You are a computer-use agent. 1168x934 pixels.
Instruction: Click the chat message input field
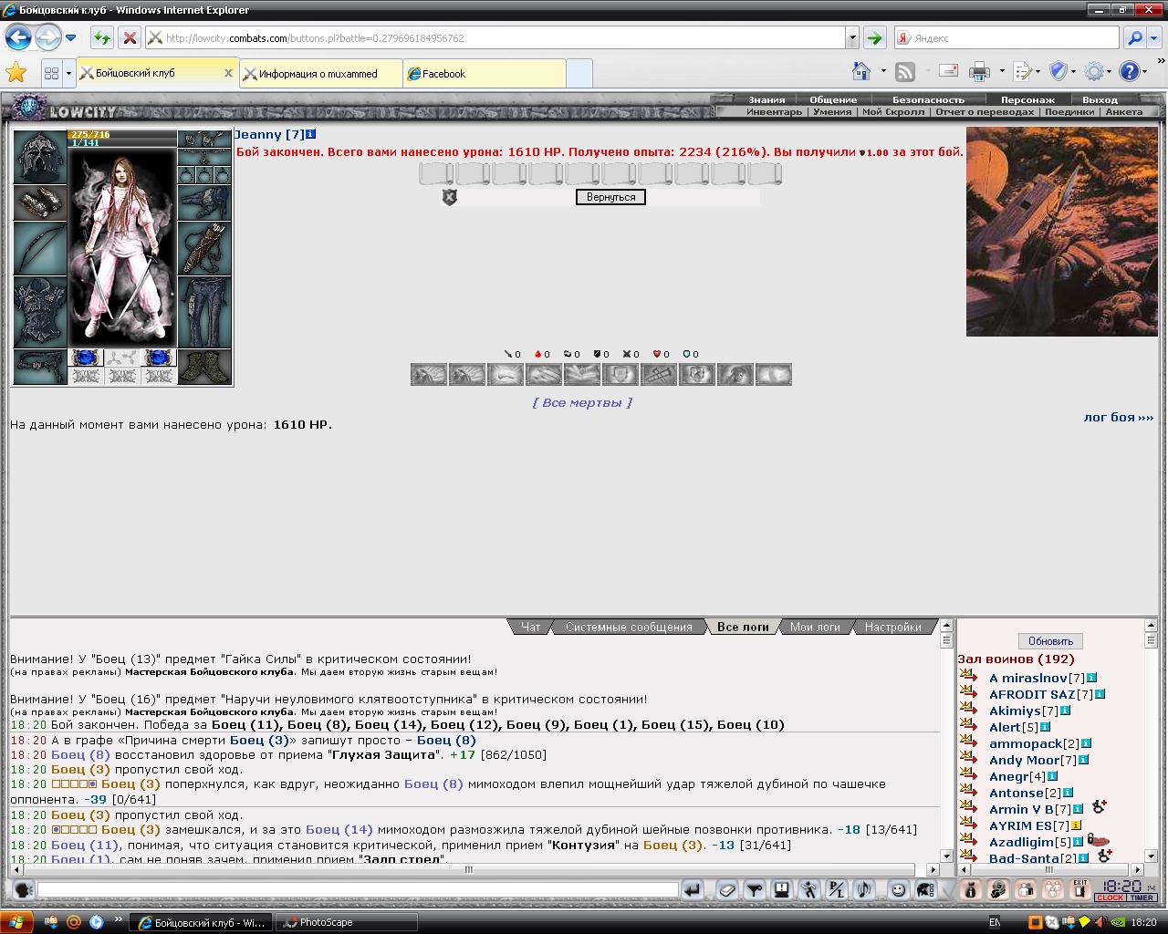point(358,889)
